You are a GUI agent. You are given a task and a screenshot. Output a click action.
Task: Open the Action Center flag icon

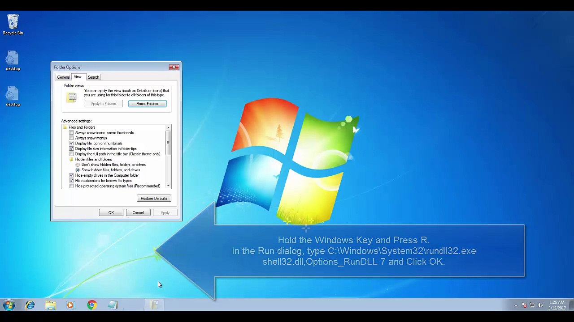[524, 305]
